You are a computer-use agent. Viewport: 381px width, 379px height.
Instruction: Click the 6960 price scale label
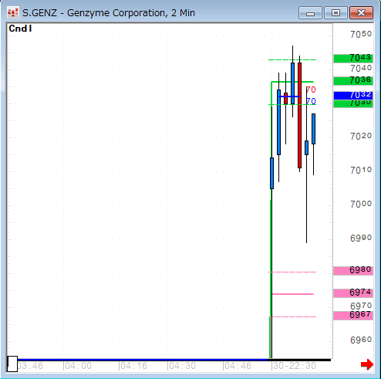coord(361,340)
